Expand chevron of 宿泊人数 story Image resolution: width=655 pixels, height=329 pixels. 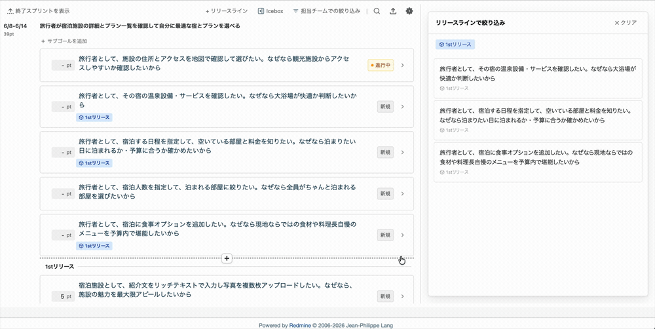tap(403, 193)
